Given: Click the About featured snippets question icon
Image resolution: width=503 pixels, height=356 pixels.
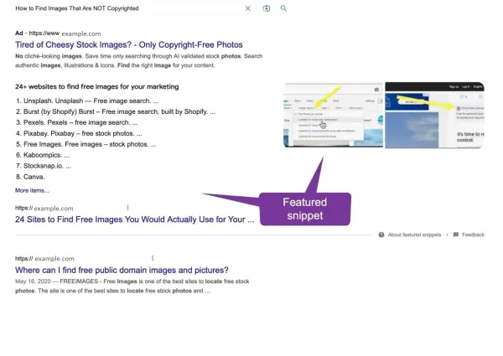Looking at the screenshot, I should tap(381, 235).
